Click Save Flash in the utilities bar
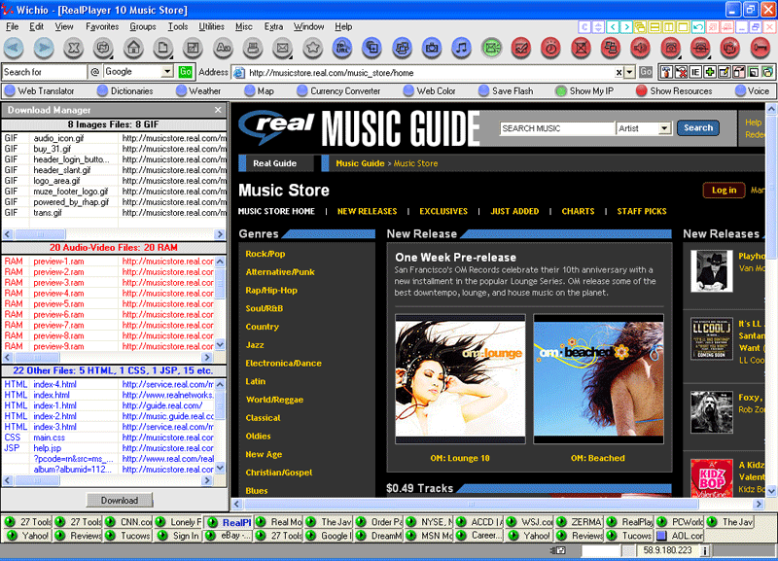778x561 pixels. tap(506, 90)
